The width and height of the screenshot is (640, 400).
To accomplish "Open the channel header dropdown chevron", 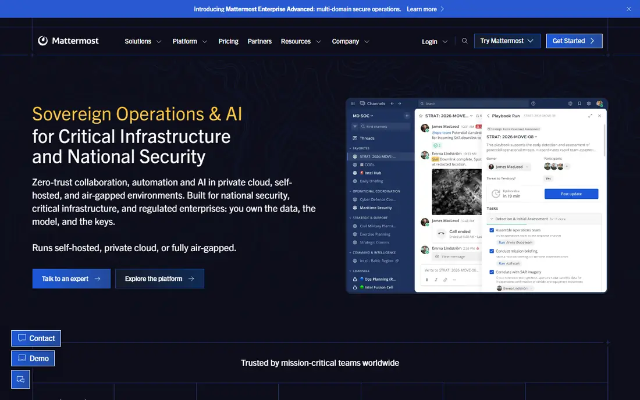I will (471, 116).
